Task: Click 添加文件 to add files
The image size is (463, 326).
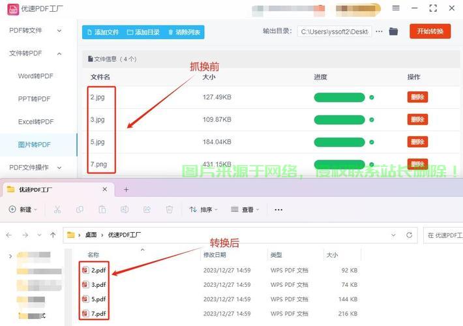Action: pos(103,32)
